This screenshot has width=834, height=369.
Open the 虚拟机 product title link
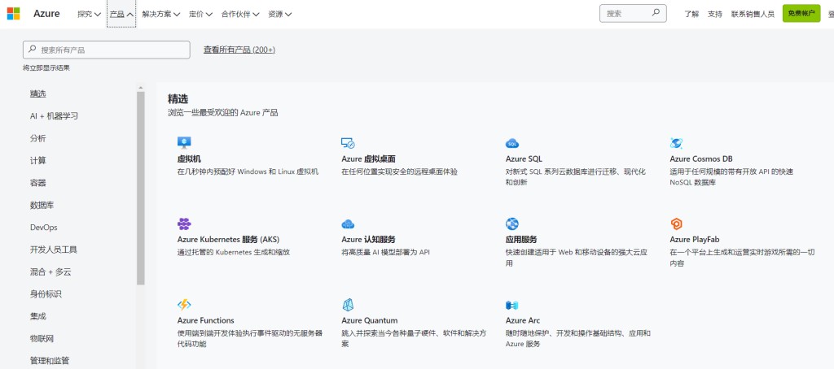[189, 158]
